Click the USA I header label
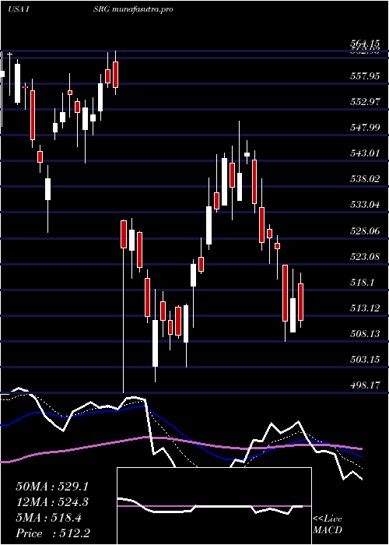 [x=18, y=9]
